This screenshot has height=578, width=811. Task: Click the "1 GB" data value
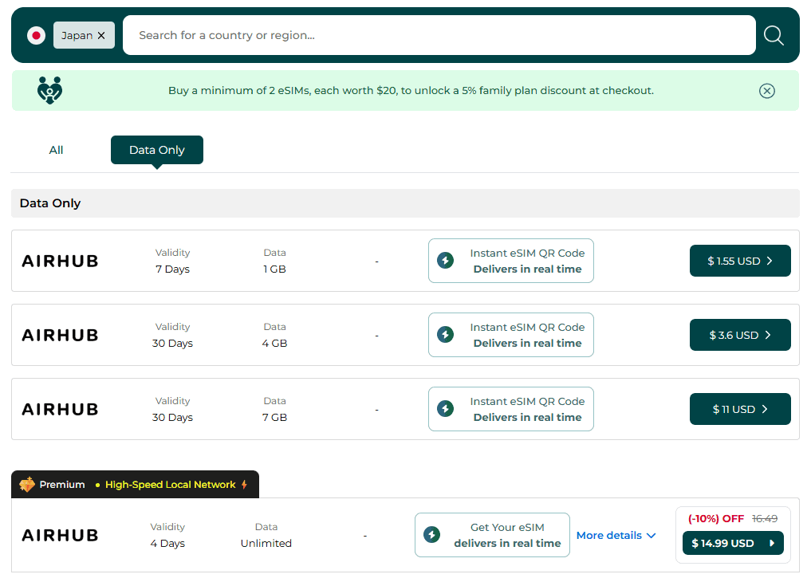[x=274, y=269]
